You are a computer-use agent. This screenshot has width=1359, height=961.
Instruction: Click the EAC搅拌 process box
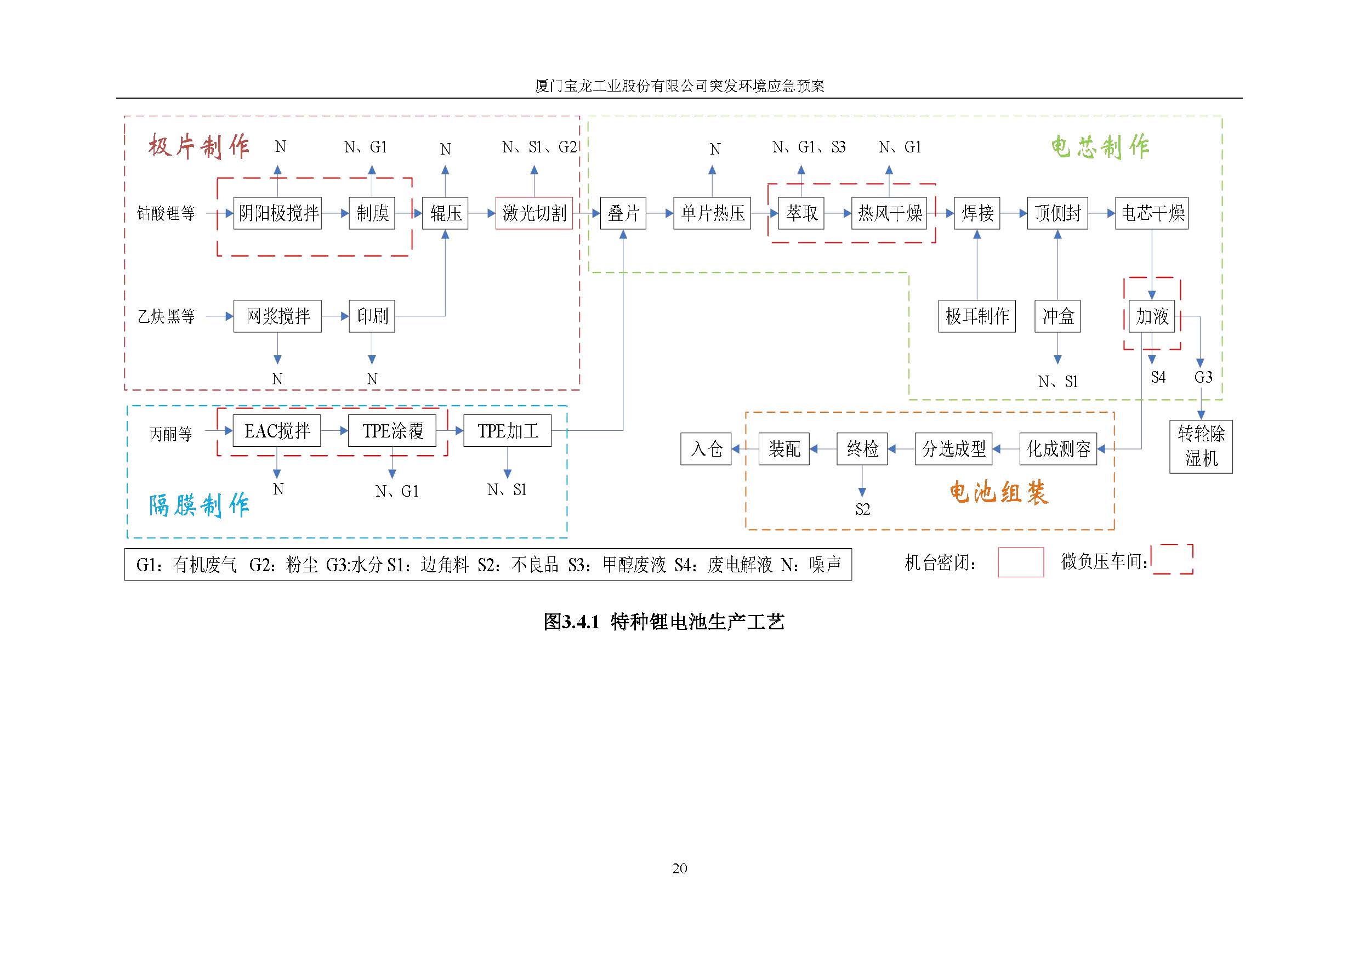[276, 430]
